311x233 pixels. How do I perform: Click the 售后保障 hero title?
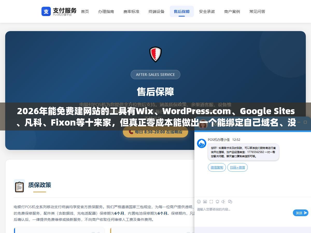[155, 92]
